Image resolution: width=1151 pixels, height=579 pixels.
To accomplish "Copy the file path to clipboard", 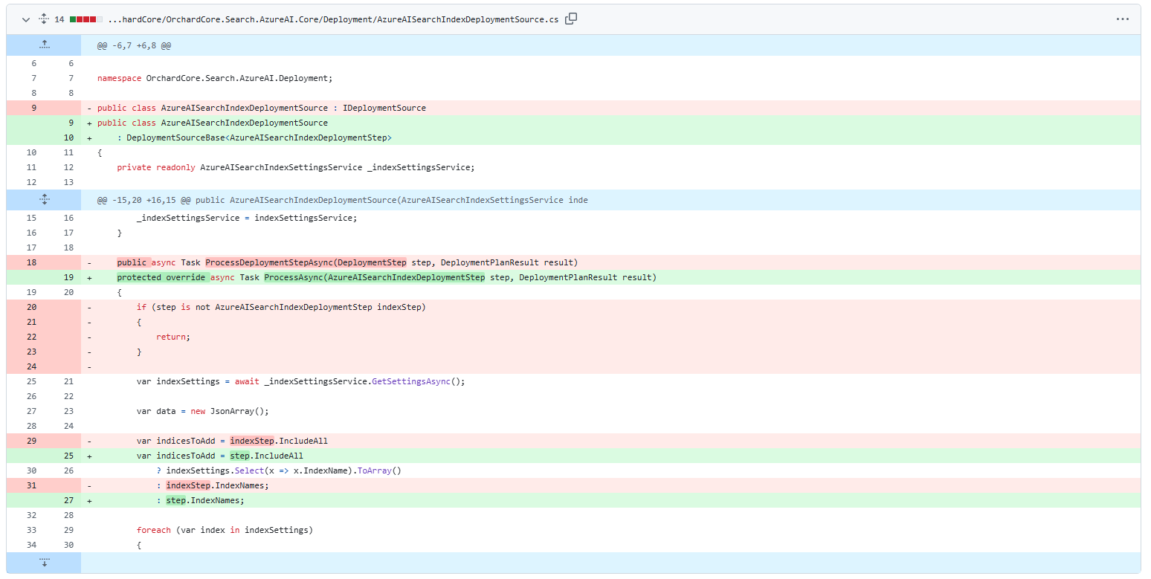I will click(x=571, y=19).
